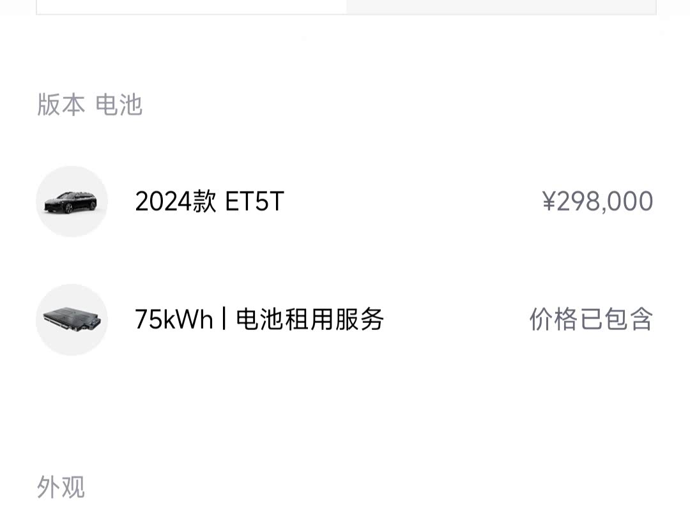Click the 2024款 model year text
The width and height of the screenshot is (690, 517).
pos(176,201)
